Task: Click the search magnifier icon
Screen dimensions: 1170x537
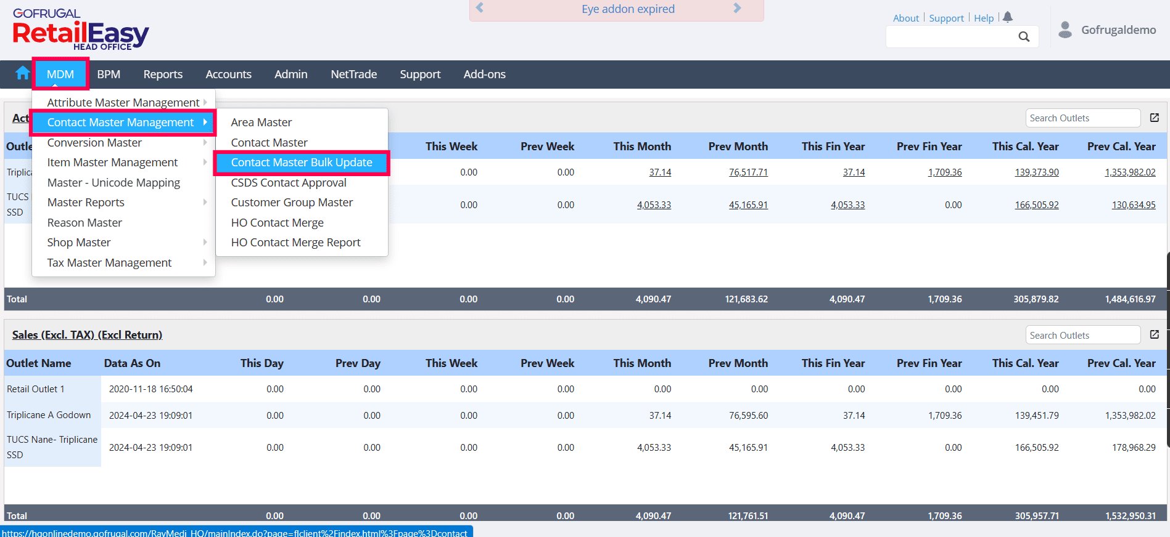Action: tap(1024, 37)
